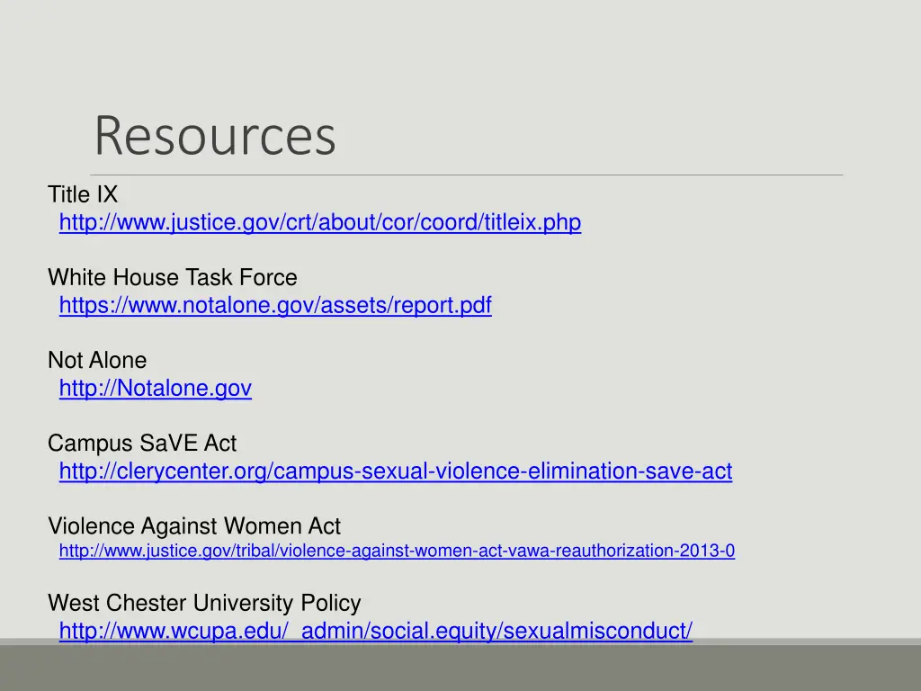921x691 pixels.
Task: Select the 'White House Task Force' heading
Action: 172,277
